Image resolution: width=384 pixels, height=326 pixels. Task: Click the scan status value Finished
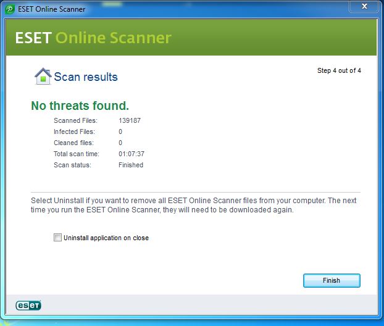click(x=131, y=165)
